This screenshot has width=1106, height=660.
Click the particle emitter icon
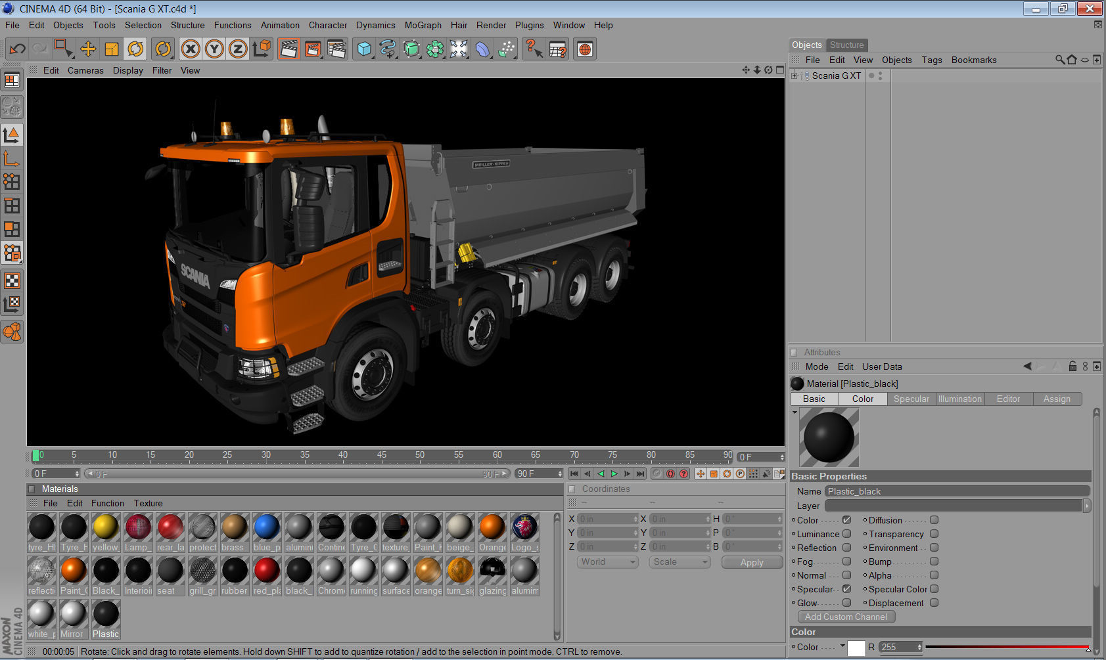coord(506,49)
